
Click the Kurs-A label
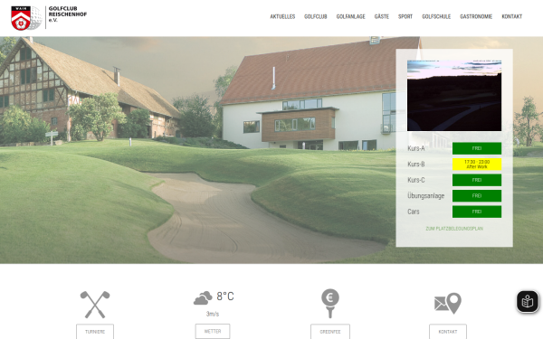(416, 148)
